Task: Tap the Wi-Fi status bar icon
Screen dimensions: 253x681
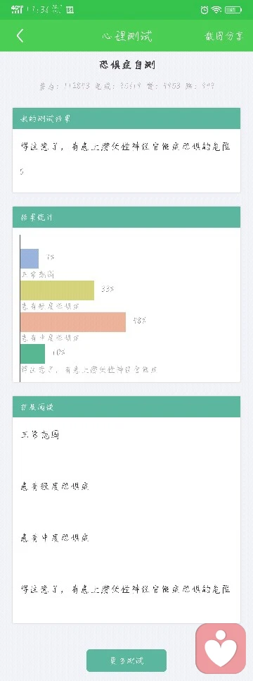Action: 216,10
